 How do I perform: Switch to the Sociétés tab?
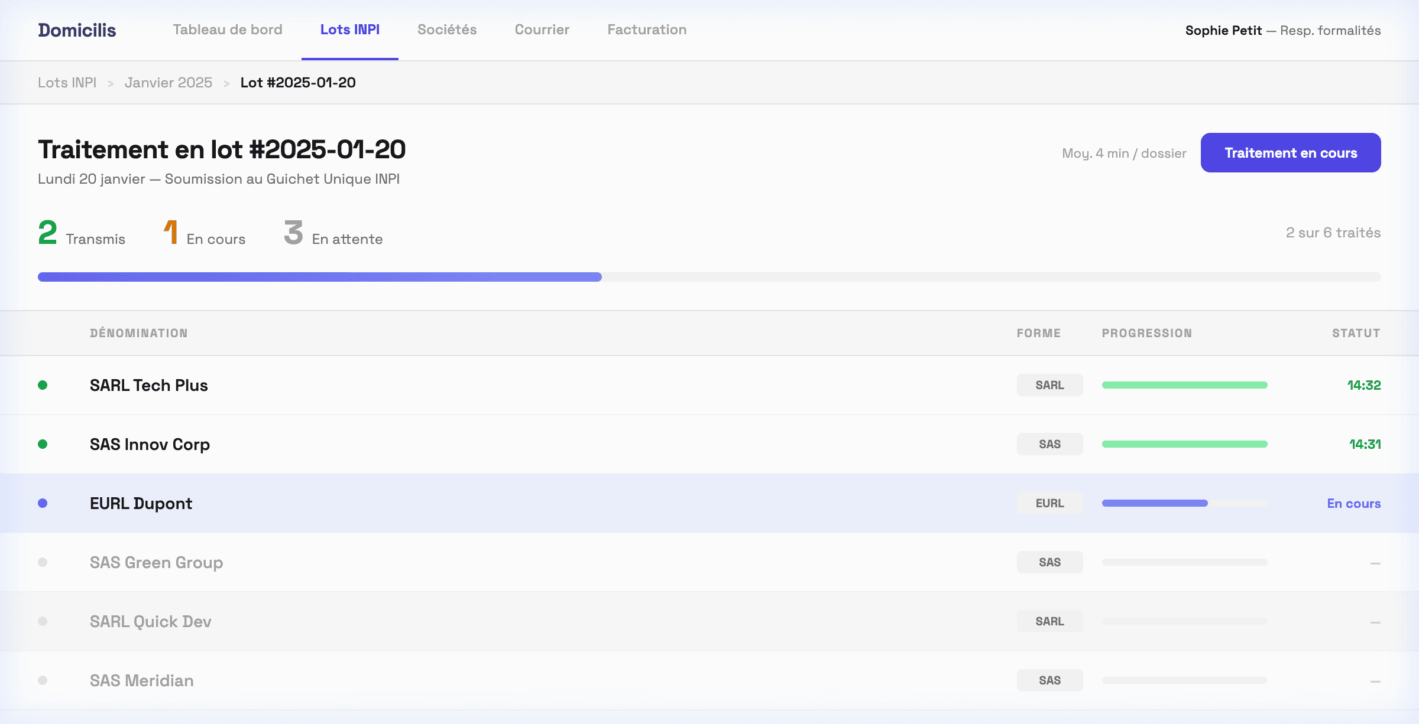tap(447, 30)
